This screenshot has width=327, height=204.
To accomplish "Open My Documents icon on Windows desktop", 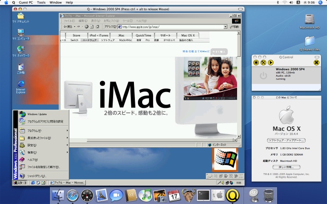I will point(20,18).
